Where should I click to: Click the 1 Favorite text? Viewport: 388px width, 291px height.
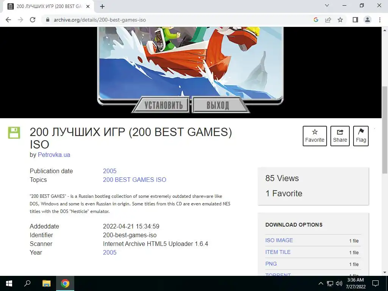pos(284,193)
